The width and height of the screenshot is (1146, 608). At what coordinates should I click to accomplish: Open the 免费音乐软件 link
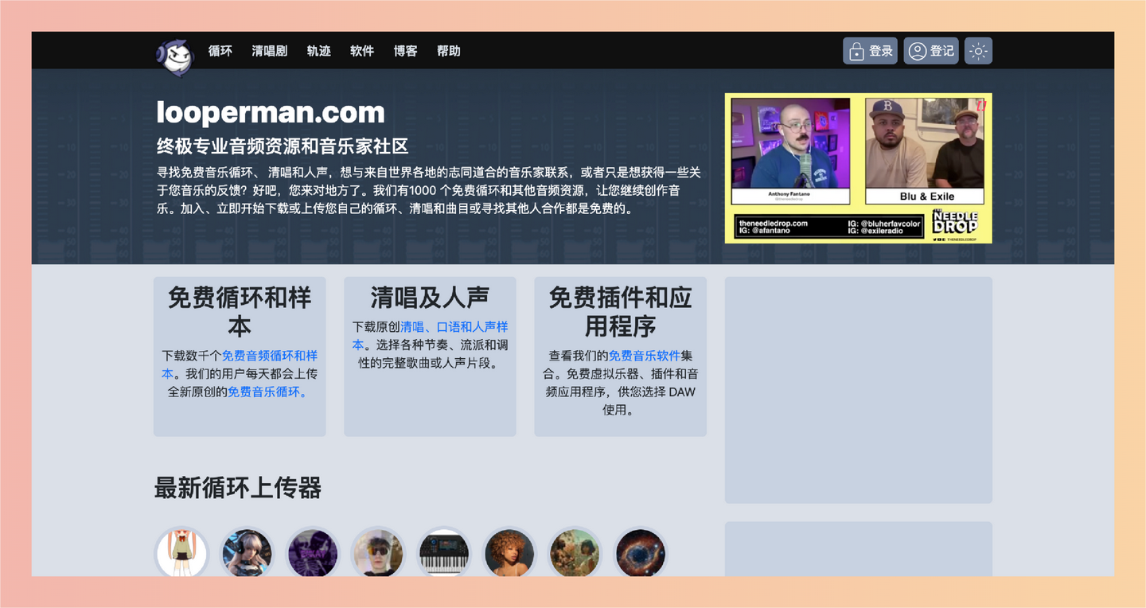coord(645,356)
